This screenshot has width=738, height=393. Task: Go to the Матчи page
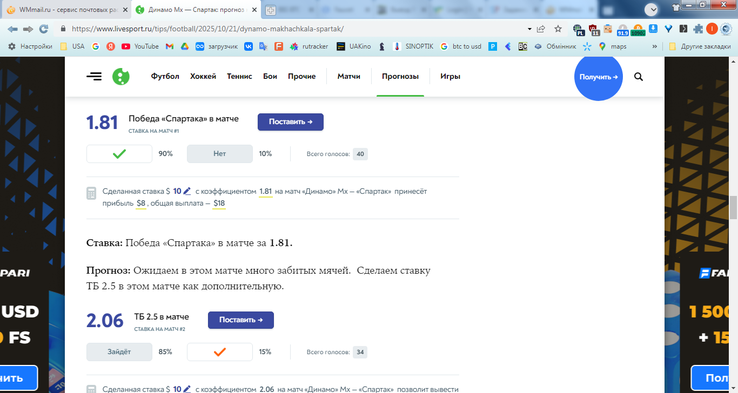pos(349,77)
